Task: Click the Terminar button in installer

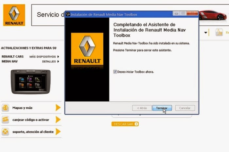Action: coord(162,108)
